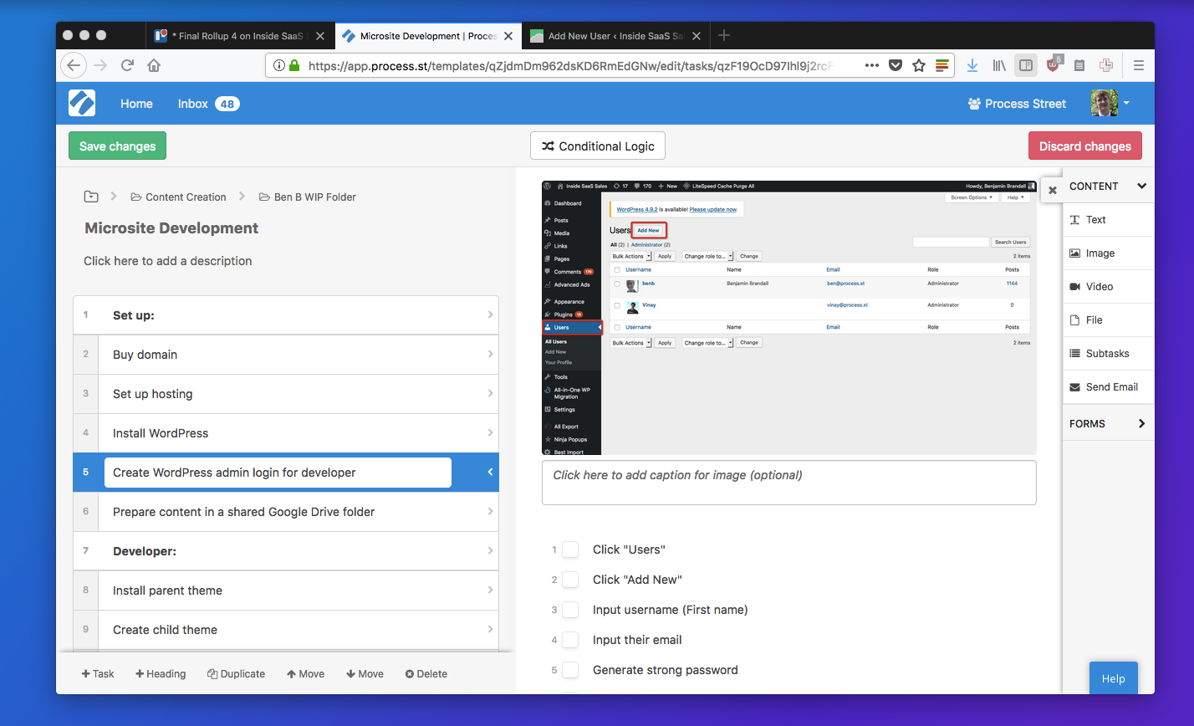Screen dimensions: 1194x726
Task: Collapse the CONTENT section
Action: click(x=1141, y=187)
